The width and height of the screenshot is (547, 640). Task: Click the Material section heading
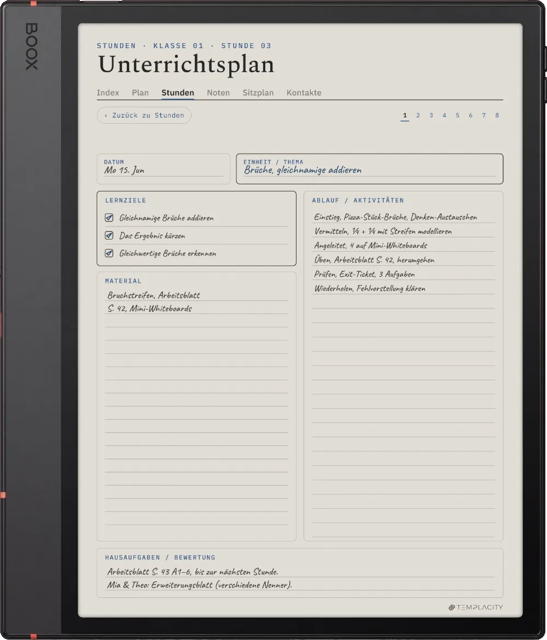tap(123, 281)
